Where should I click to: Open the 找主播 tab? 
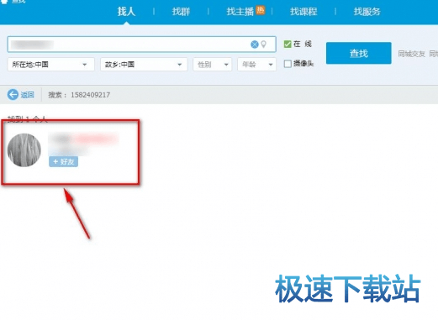click(x=240, y=12)
